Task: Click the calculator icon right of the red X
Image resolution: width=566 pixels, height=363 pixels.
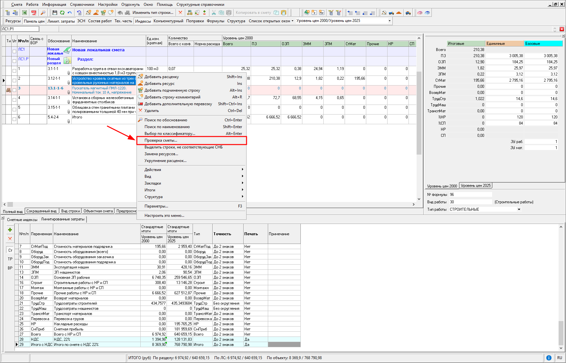Action: [x=190, y=13]
